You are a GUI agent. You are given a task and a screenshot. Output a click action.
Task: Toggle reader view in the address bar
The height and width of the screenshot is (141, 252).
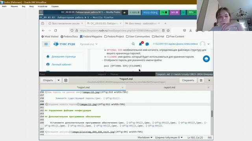[163, 31]
